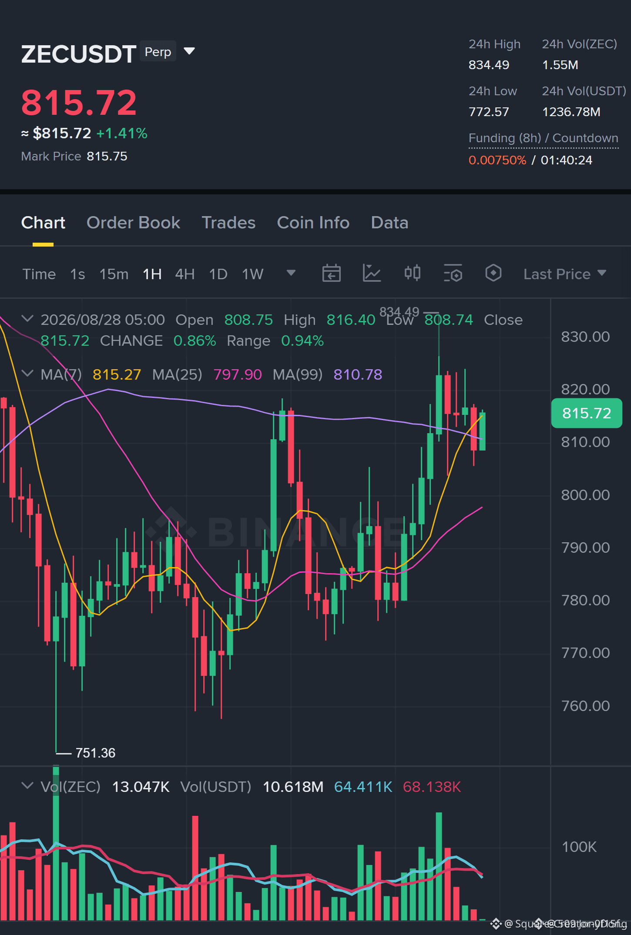The width and height of the screenshot is (631, 935).
Task: Expand more time interval options arrow
Action: click(291, 273)
